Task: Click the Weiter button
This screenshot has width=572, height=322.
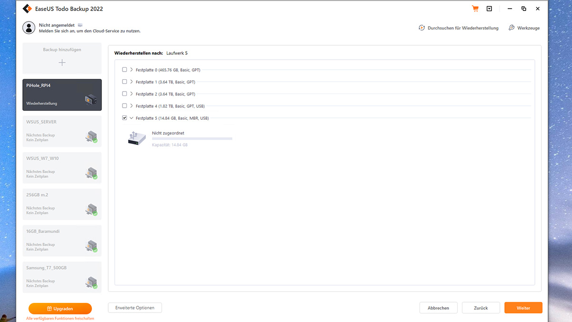Action: [x=523, y=308]
